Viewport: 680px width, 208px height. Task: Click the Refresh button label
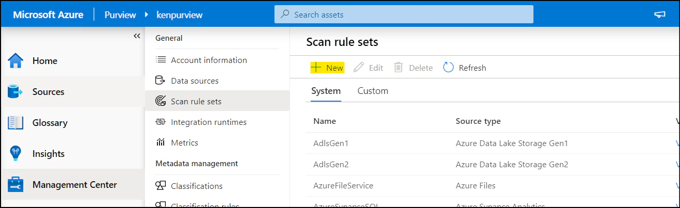472,68
